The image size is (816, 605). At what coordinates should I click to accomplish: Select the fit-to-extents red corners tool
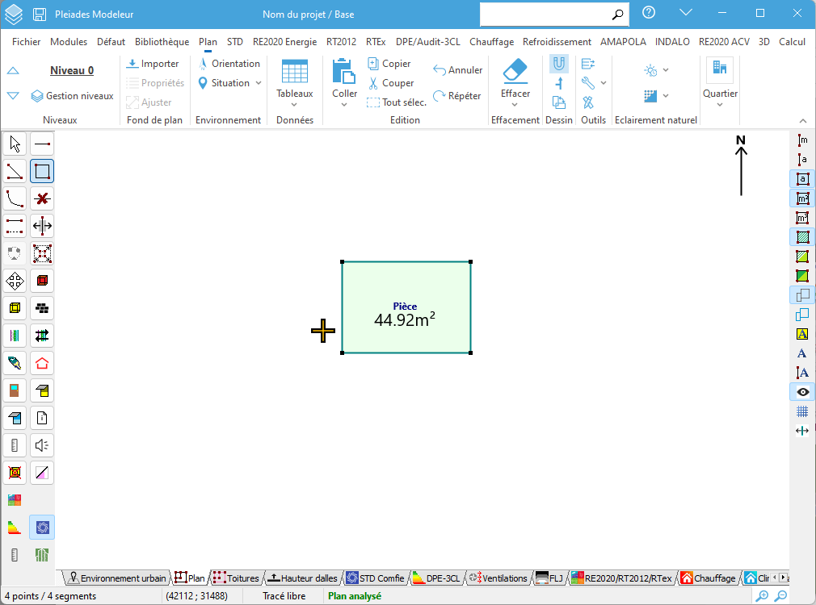(x=42, y=253)
